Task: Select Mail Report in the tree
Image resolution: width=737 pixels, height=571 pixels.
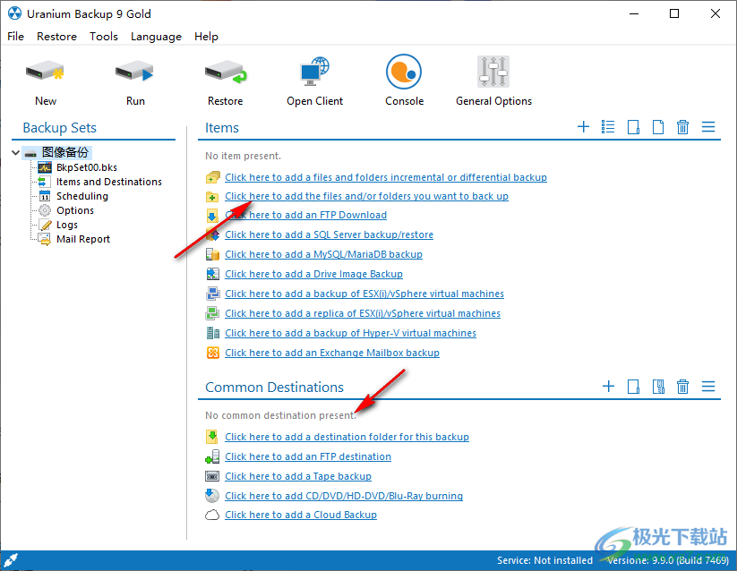Action: tap(82, 239)
